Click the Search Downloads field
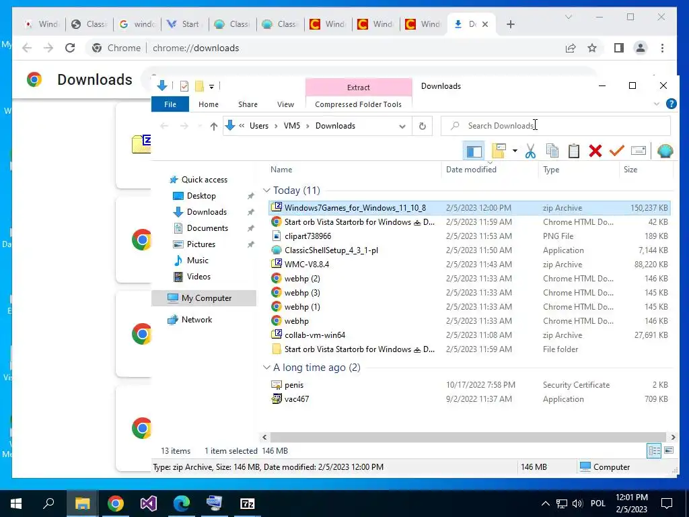This screenshot has width=689, height=517. click(555, 126)
